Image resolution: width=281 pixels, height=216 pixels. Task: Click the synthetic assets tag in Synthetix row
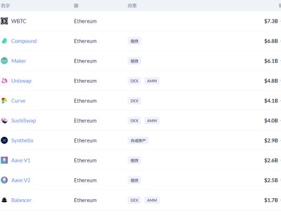pyautogui.click(x=138, y=140)
